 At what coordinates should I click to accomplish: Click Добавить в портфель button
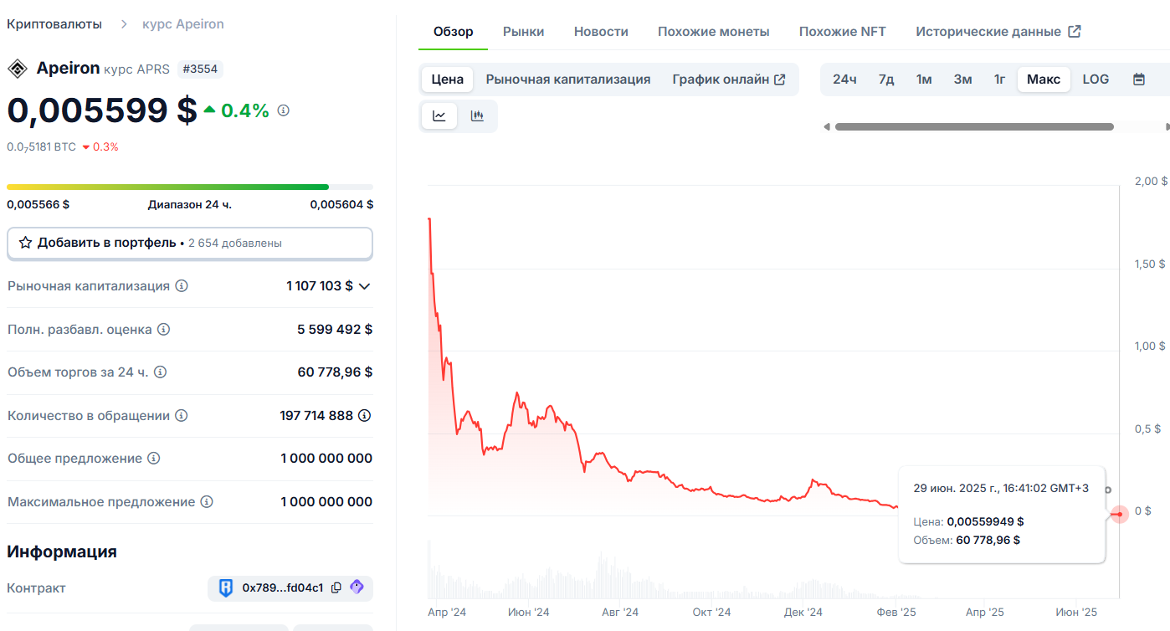click(190, 243)
